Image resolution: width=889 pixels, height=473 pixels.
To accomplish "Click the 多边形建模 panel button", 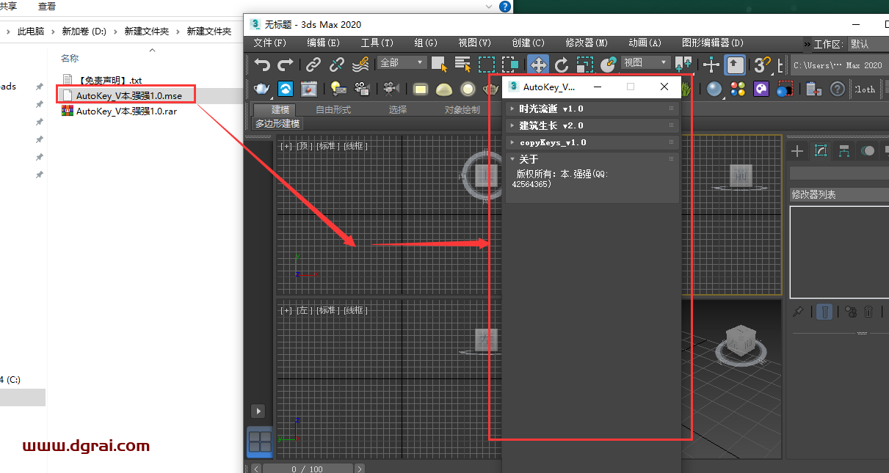I will (277, 124).
